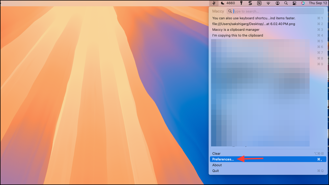Click magnifier icon inside Maccy search field
329x185 pixels.
pos(230,11)
